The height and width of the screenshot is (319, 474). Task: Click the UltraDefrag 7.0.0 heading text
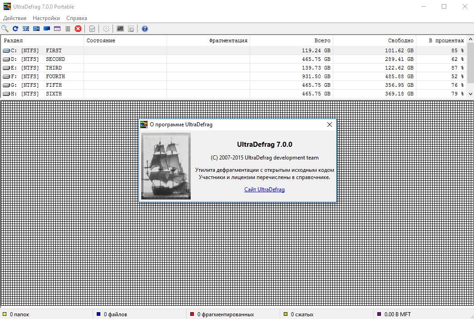coord(265,145)
